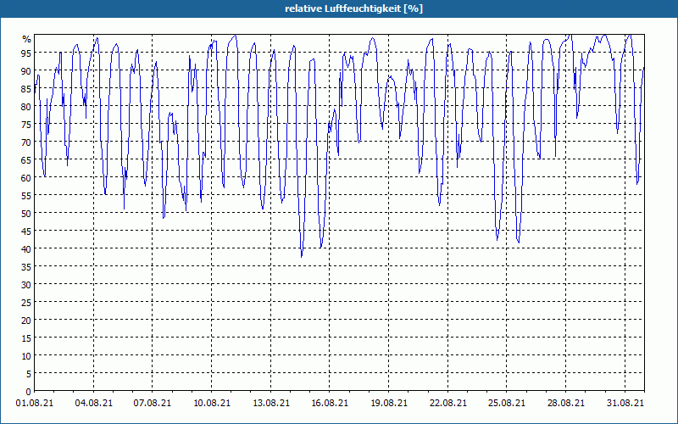
Task: Click the y-axis value 60
Action: click(26, 178)
